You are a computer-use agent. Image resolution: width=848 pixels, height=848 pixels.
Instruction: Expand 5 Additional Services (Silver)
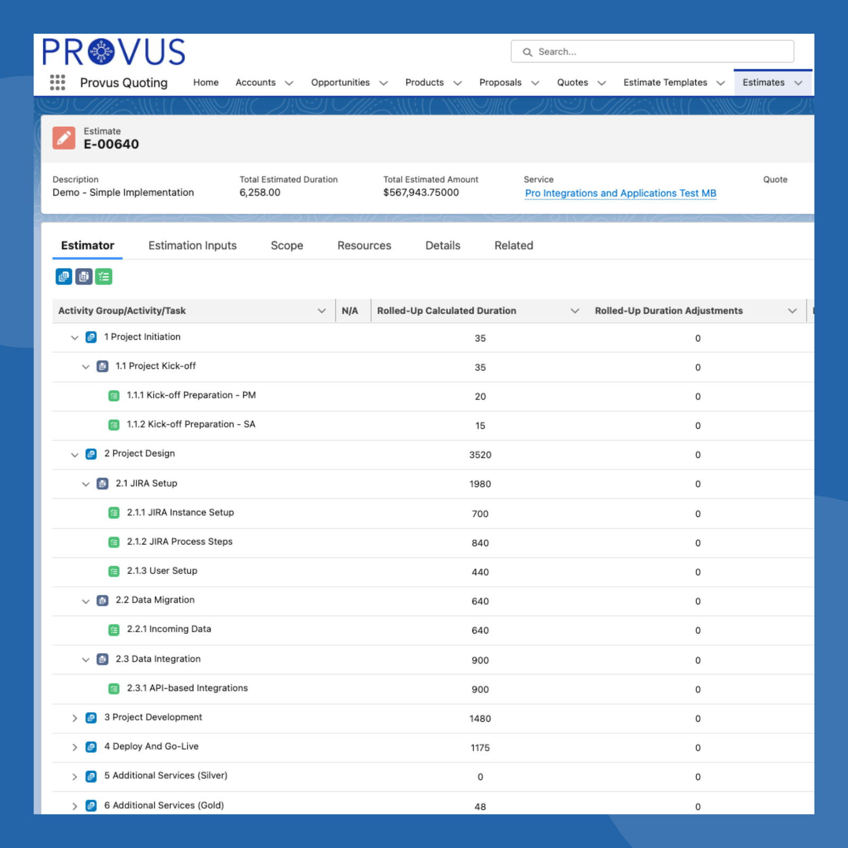75,777
